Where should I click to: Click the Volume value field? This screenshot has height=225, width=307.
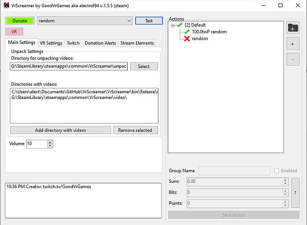tap(37, 144)
